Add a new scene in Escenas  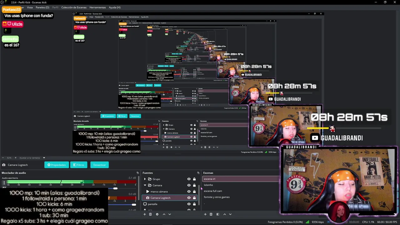coord(205,214)
